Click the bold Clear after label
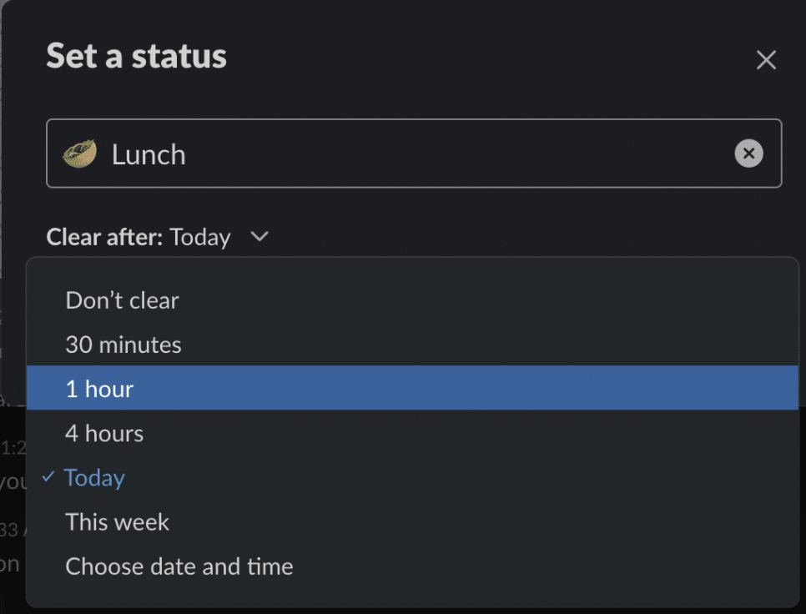806x614 pixels. [104, 237]
